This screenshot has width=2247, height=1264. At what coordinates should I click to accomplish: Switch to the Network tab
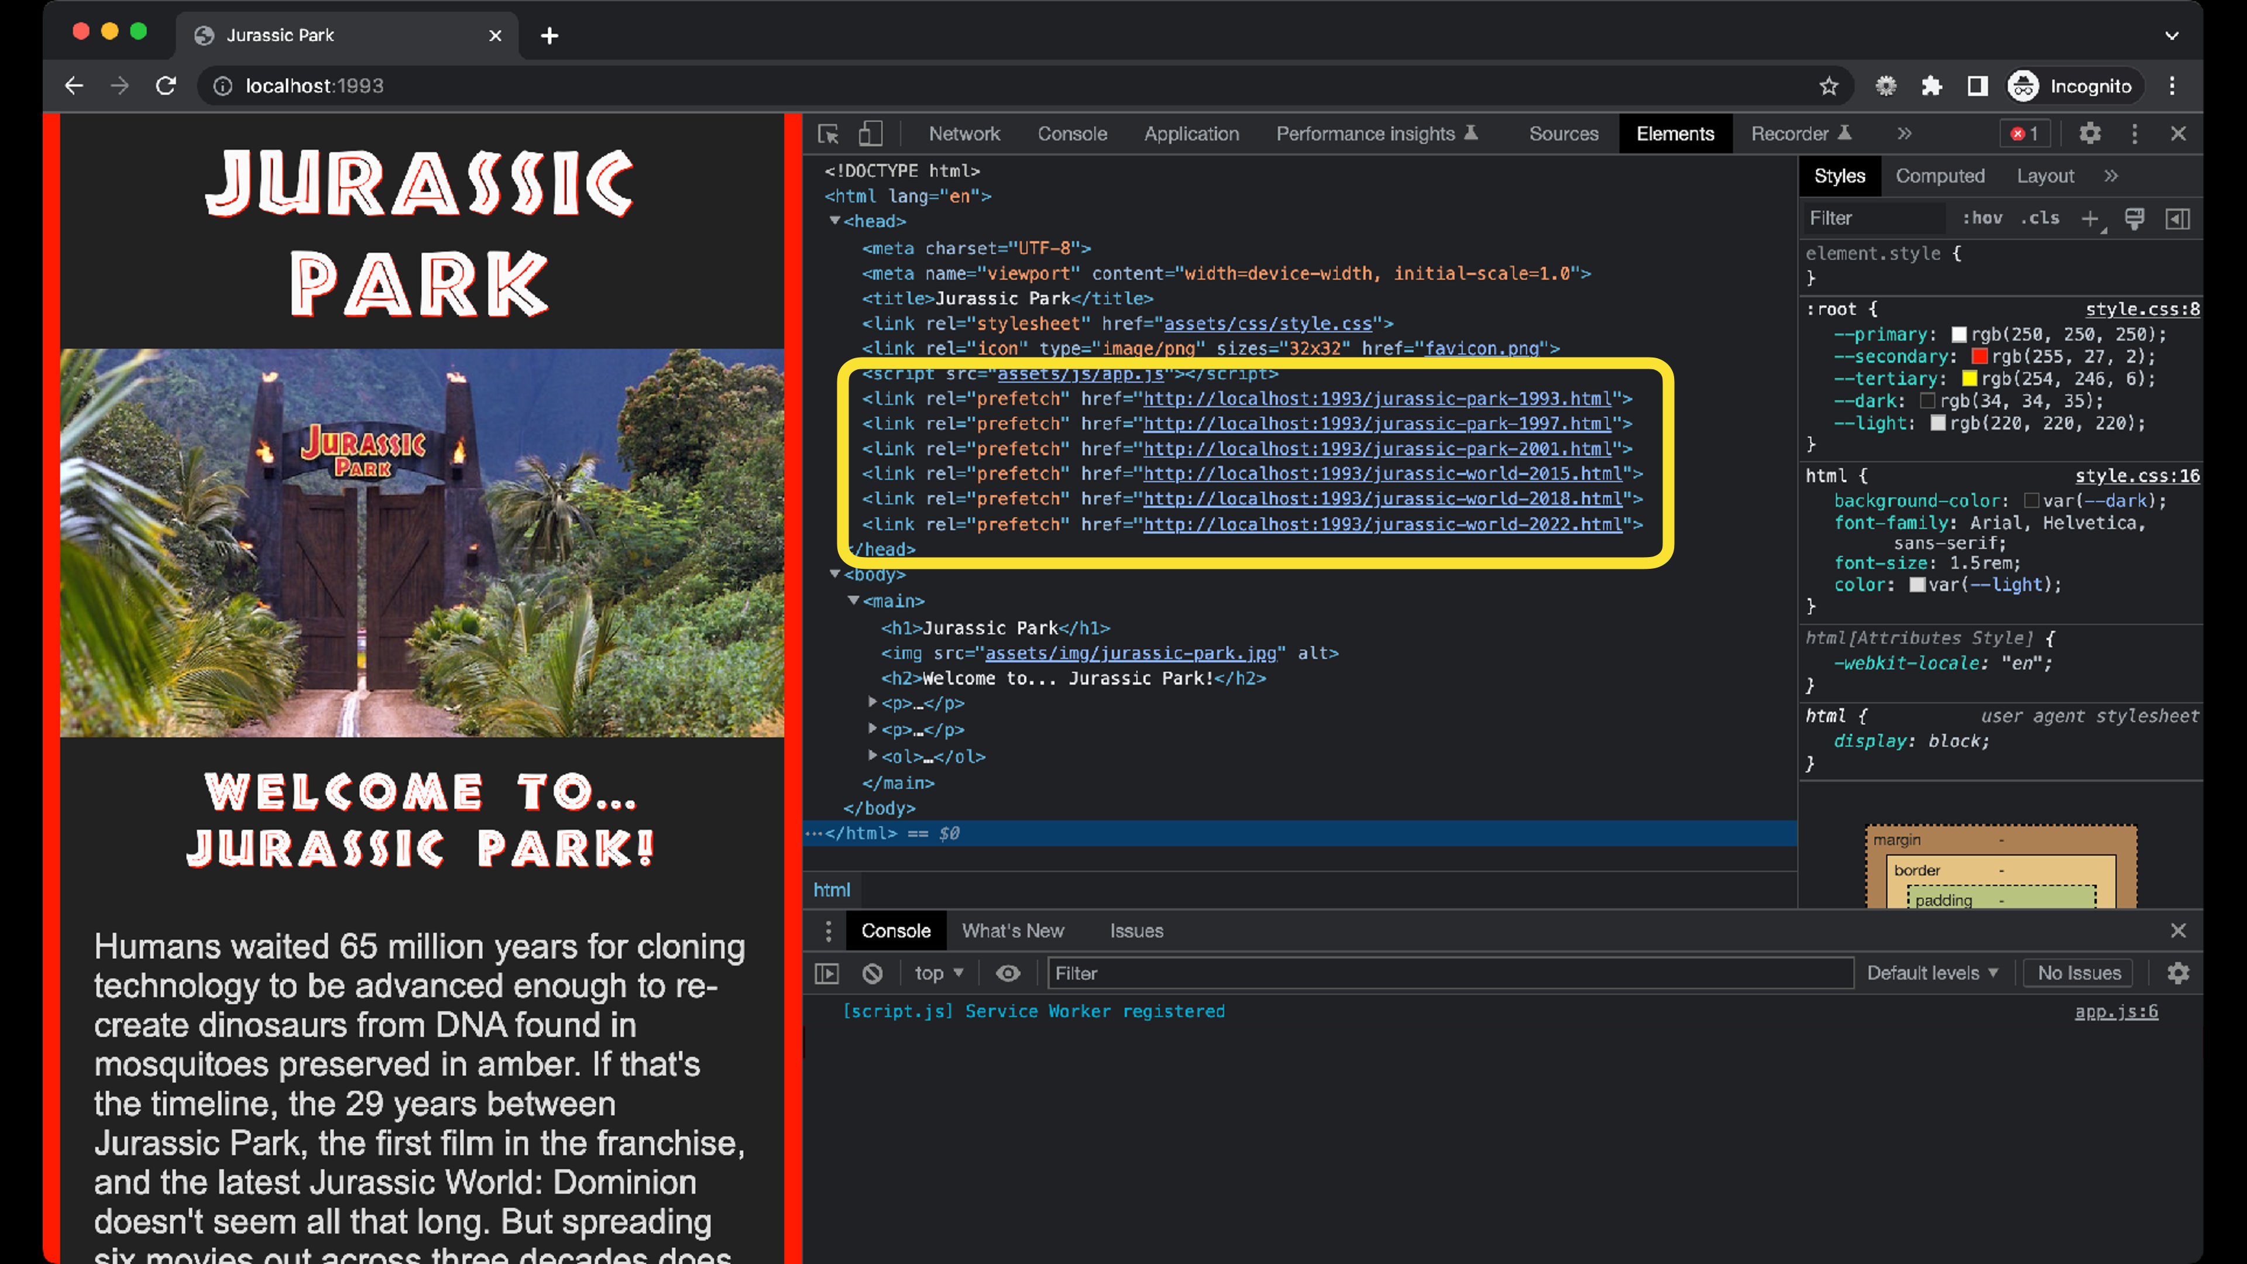point(964,133)
